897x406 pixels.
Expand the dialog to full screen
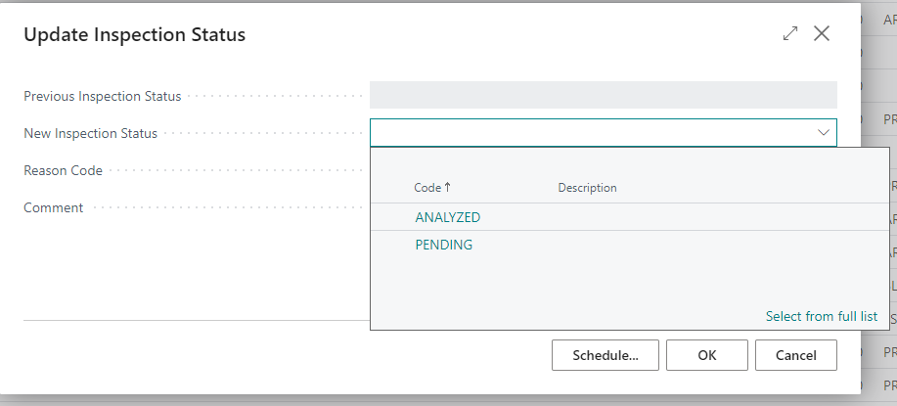point(790,34)
